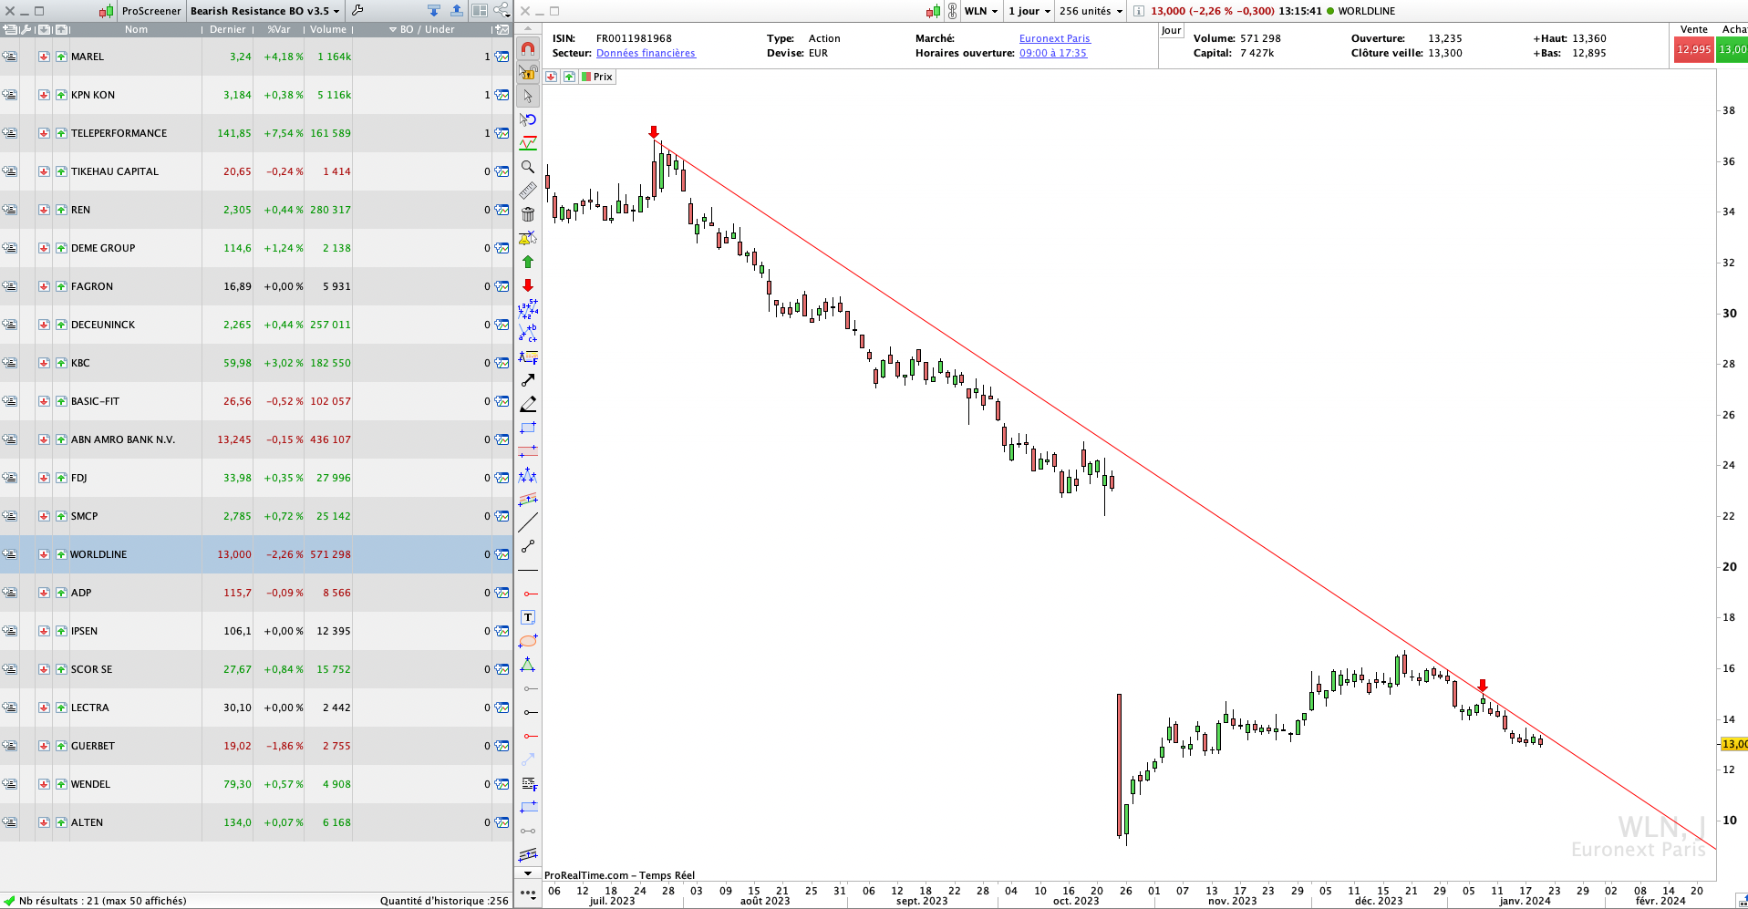Select the diagonal trend line tool
This screenshot has width=1748, height=909.
pyautogui.click(x=528, y=522)
